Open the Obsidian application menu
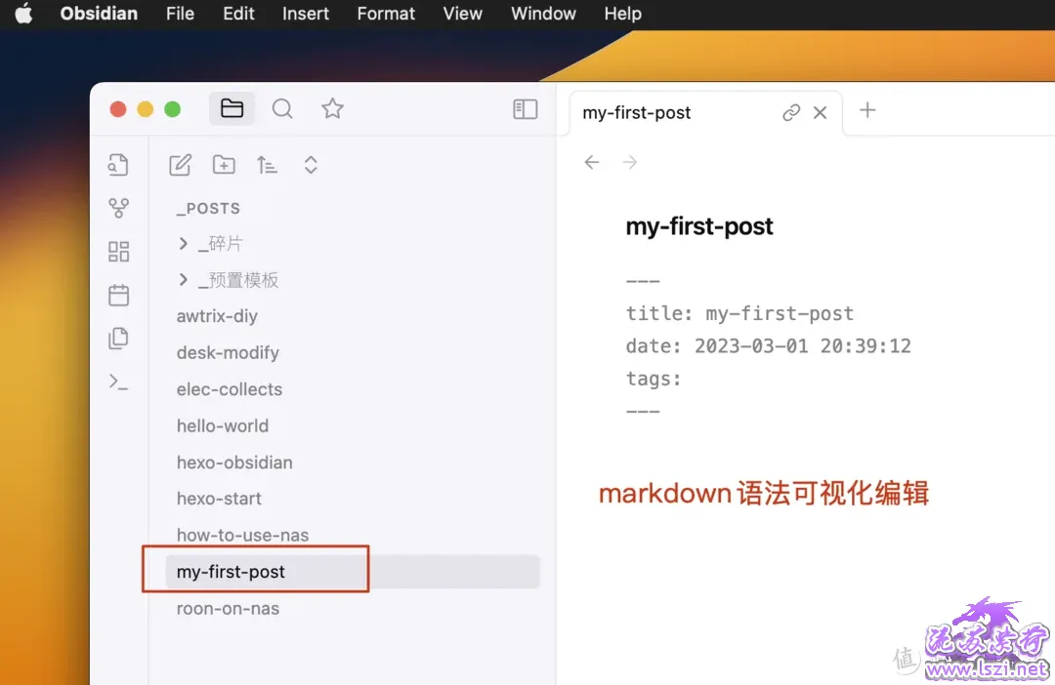 99,14
